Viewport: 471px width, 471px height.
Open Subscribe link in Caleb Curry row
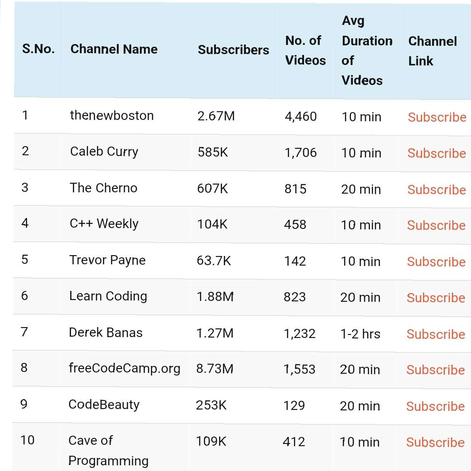[x=437, y=154]
